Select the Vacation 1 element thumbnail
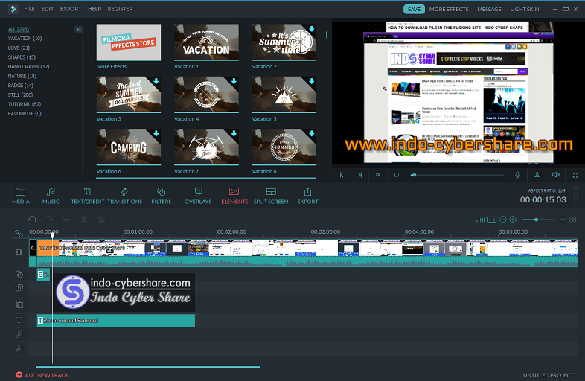The height and width of the screenshot is (381, 585). point(206,42)
